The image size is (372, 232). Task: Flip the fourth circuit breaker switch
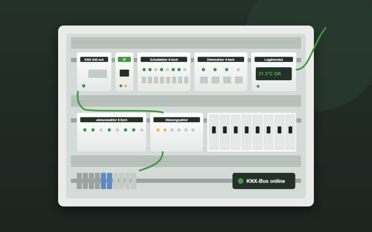coord(247,130)
